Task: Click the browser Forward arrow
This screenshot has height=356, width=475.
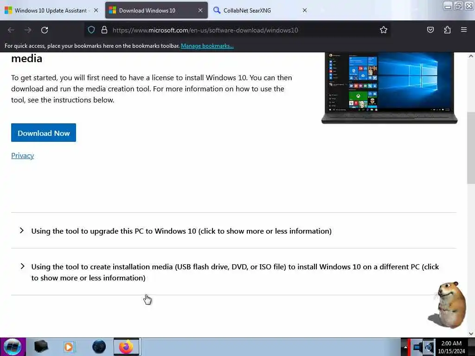Action: coord(28,30)
